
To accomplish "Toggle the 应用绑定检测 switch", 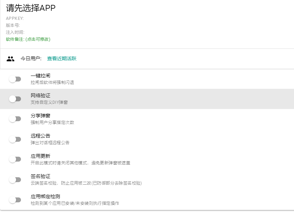I will point(15,200).
